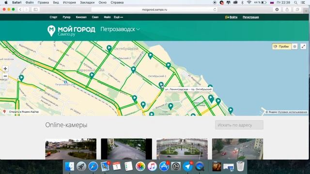Screen dimensions: 310x174
Task: Open map traffic settings gear
Action: click(x=294, y=46)
